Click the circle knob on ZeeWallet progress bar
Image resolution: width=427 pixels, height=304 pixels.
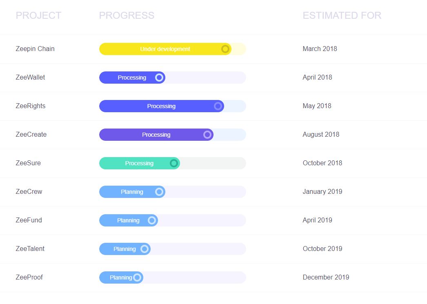click(159, 78)
